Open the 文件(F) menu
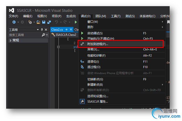Screen dimensions: 182x121 (x=14, y=16)
